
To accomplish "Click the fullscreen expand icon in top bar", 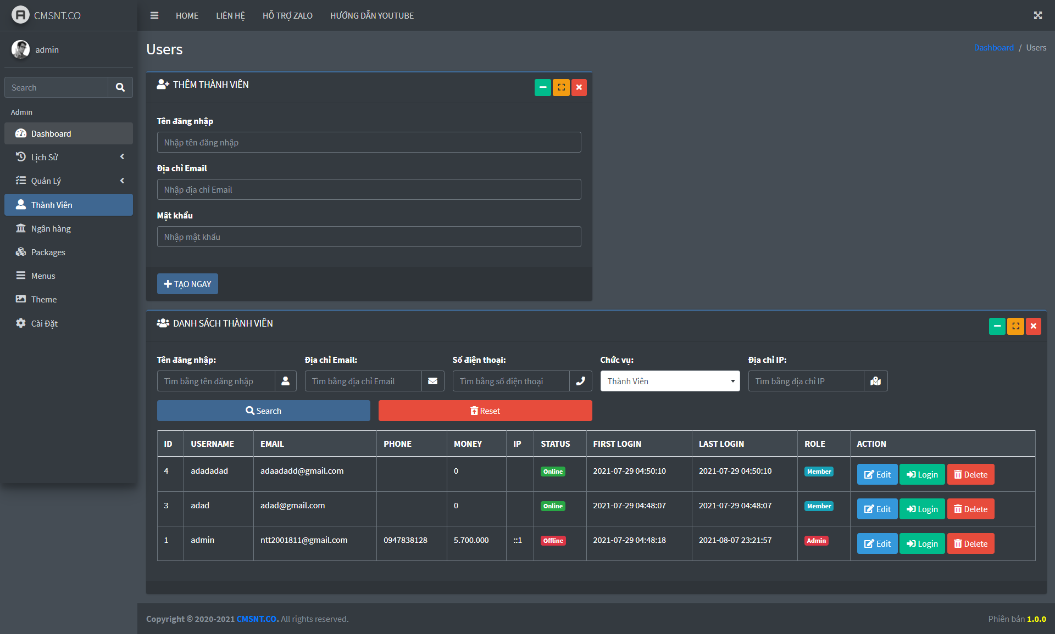I will pyautogui.click(x=1037, y=15).
